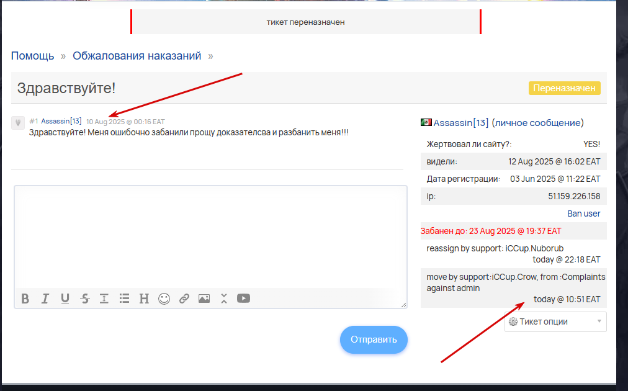Click the Жертвовал ли сайту? label
This screenshot has height=391, width=628.
pyautogui.click(x=469, y=144)
